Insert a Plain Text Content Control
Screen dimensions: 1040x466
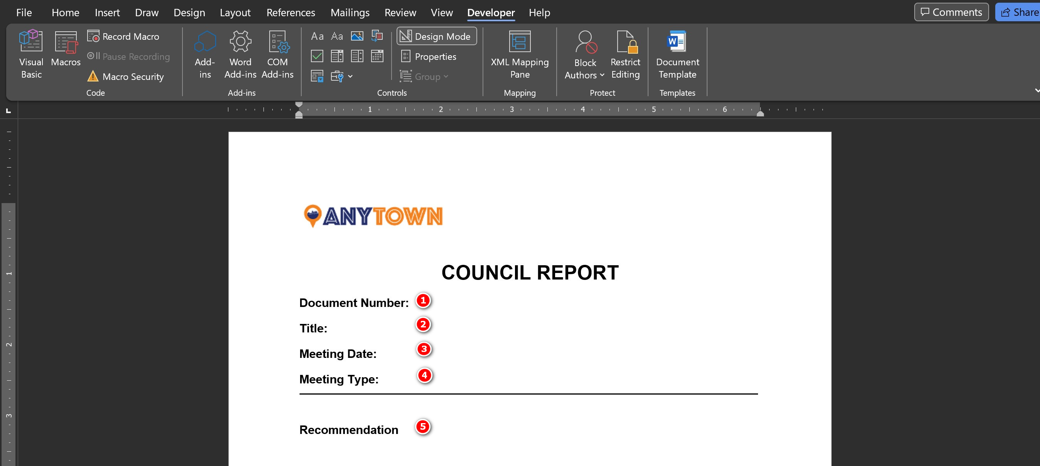pyautogui.click(x=337, y=36)
